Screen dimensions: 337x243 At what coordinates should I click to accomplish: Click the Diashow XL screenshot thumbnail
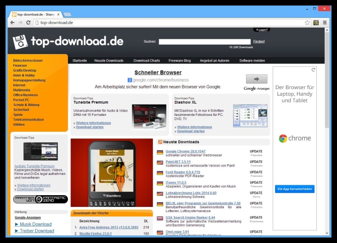pyautogui.click(x=250, y=115)
